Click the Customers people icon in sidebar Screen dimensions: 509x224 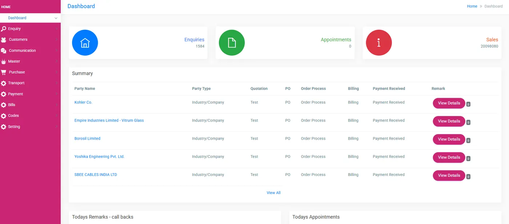pos(4,40)
